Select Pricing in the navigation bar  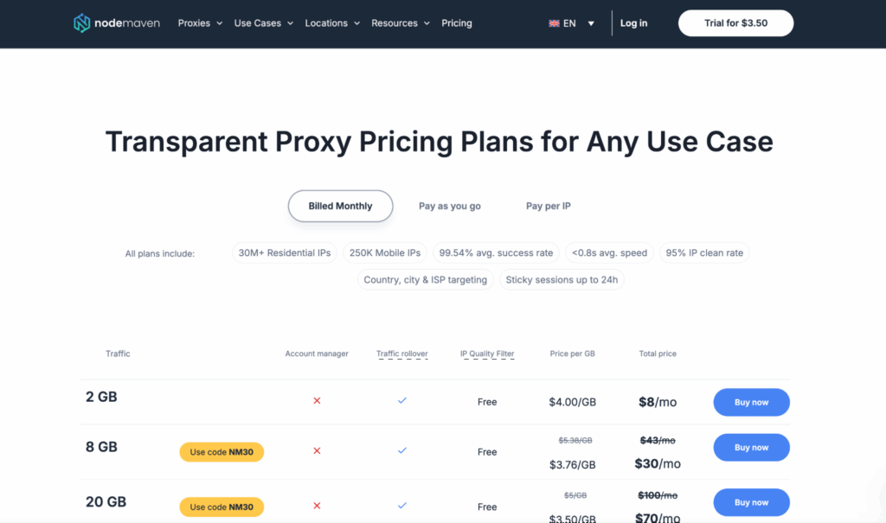(x=456, y=23)
